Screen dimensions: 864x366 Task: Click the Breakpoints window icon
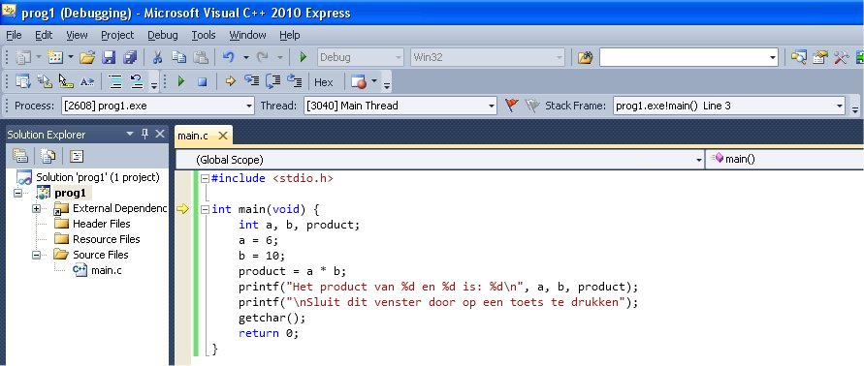358,81
